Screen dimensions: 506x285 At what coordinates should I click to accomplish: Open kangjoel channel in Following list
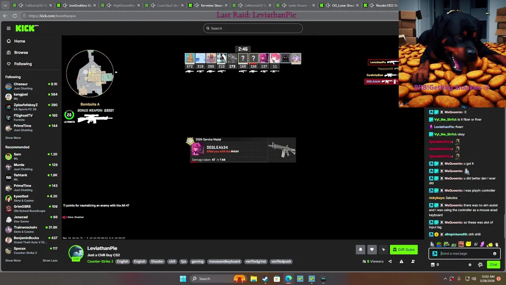[32, 96]
